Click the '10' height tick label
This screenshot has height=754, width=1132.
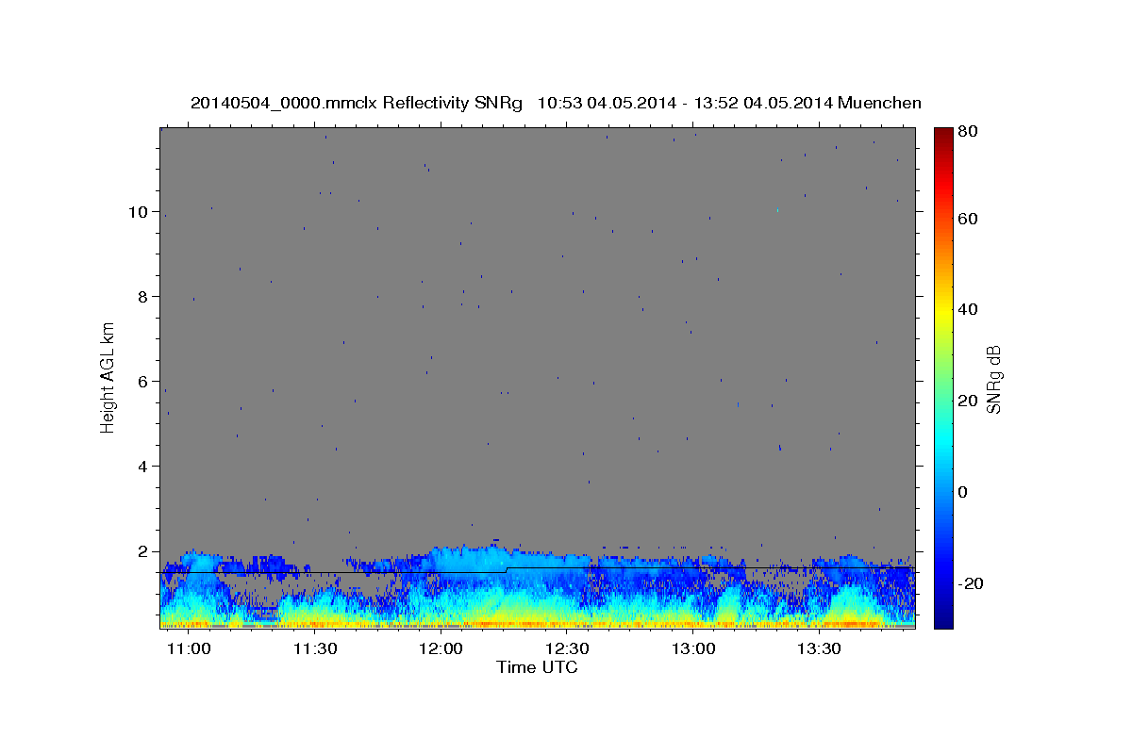pyautogui.click(x=138, y=211)
